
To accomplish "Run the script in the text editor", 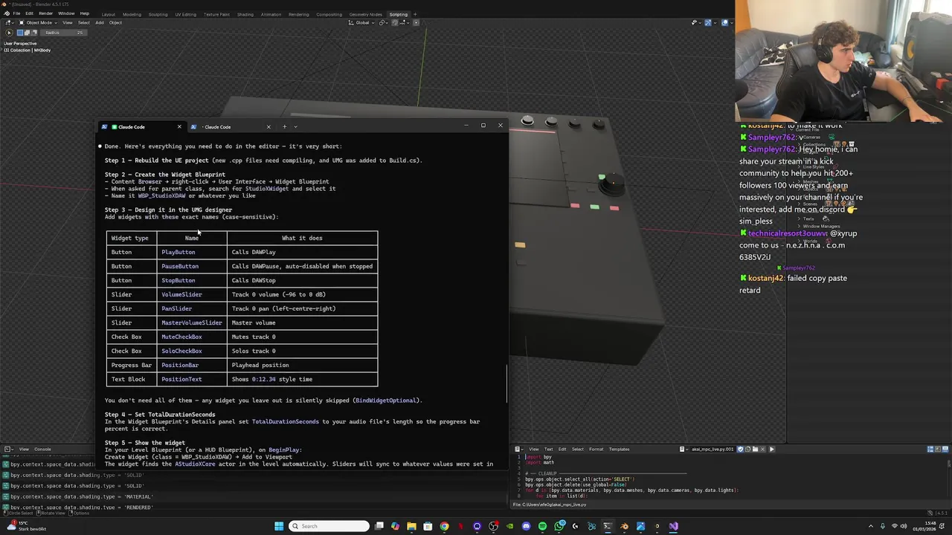I will [771, 449].
